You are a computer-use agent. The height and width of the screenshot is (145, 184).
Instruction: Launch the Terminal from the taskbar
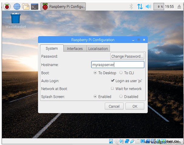(x=35, y=7)
